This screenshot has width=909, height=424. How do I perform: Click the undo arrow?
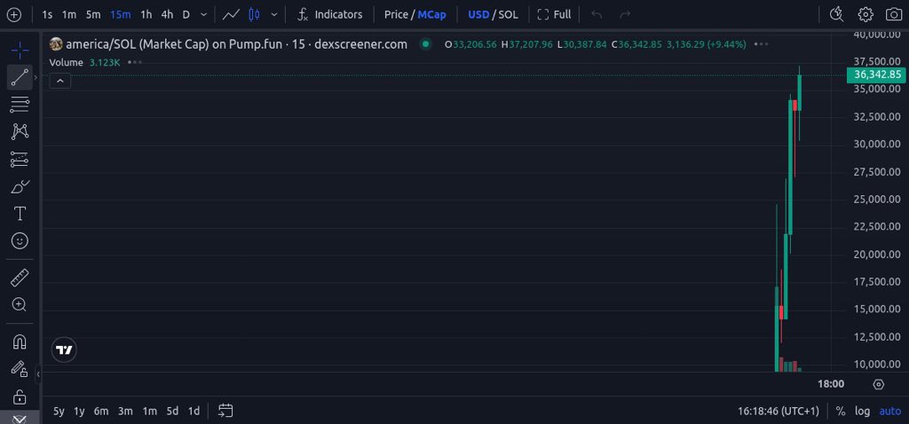pos(597,14)
